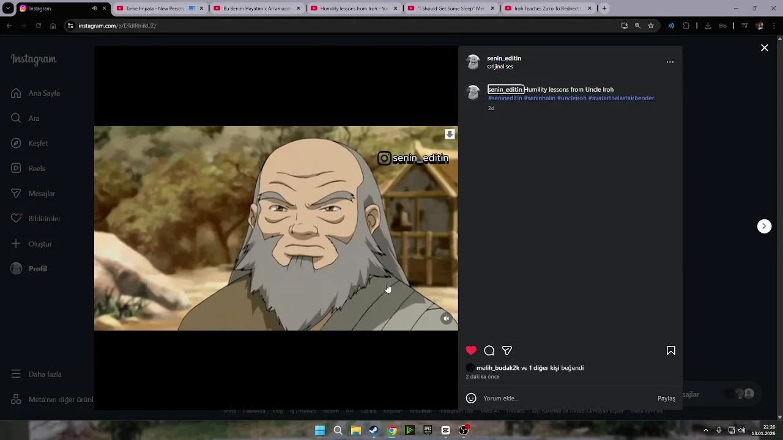The height and width of the screenshot is (440, 783).
Task: Reload the page
Action: 38,26
